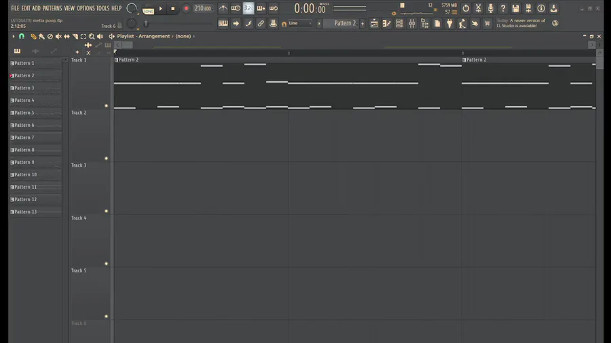The height and width of the screenshot is (343, 611).
Task: Open the touch controller hand icon
Action: click(x=475, y=24)
